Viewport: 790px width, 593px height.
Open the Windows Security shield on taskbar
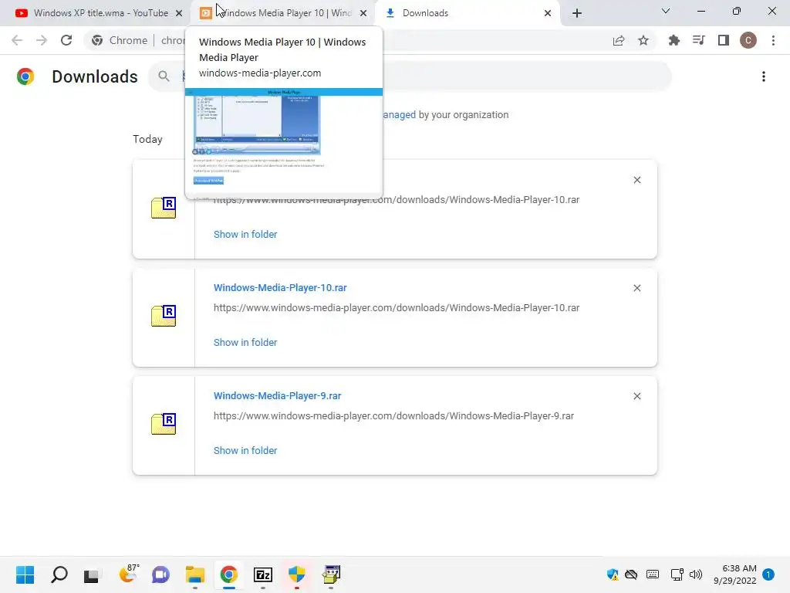(x=297, y=574)
